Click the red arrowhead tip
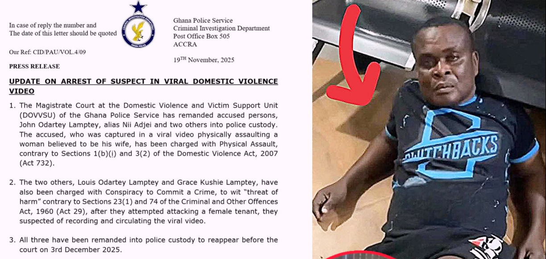The width and height of the screenshot is (546, 259). click(353, 91)
